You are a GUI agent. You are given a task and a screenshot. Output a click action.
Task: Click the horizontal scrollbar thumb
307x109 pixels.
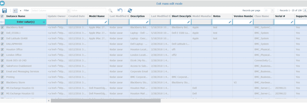tap(106, 101)
